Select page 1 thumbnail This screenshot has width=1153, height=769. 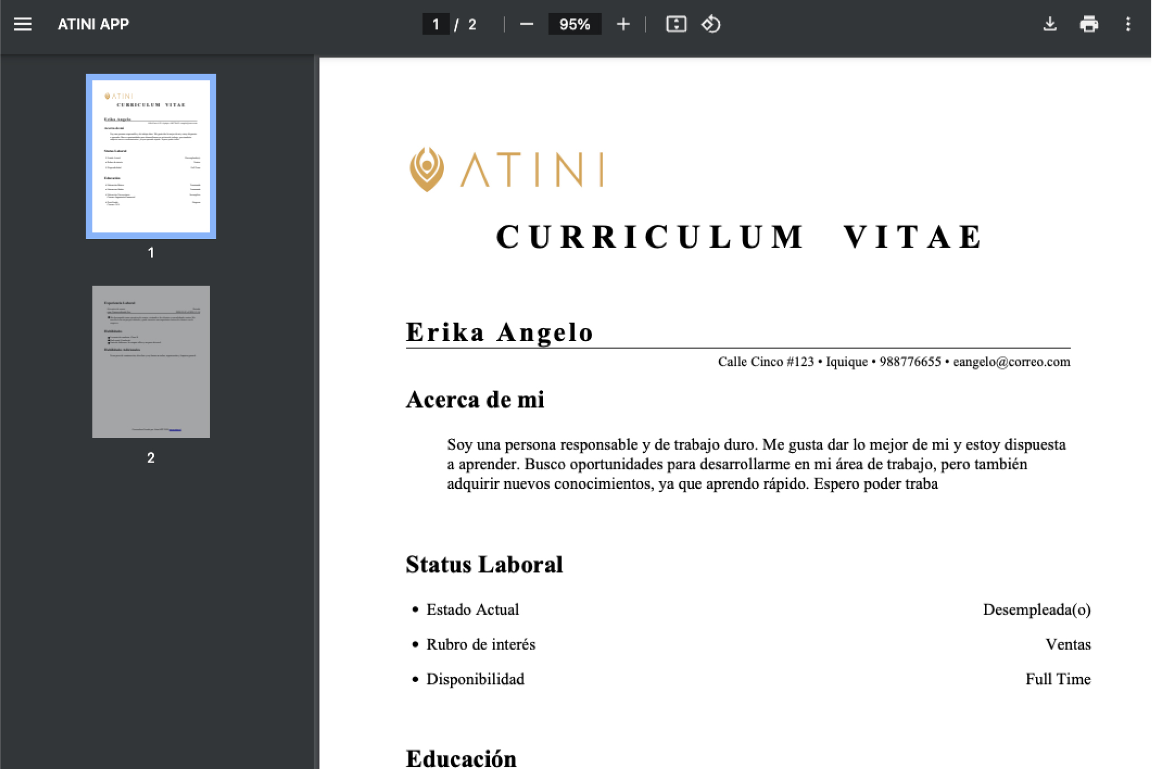151,157
